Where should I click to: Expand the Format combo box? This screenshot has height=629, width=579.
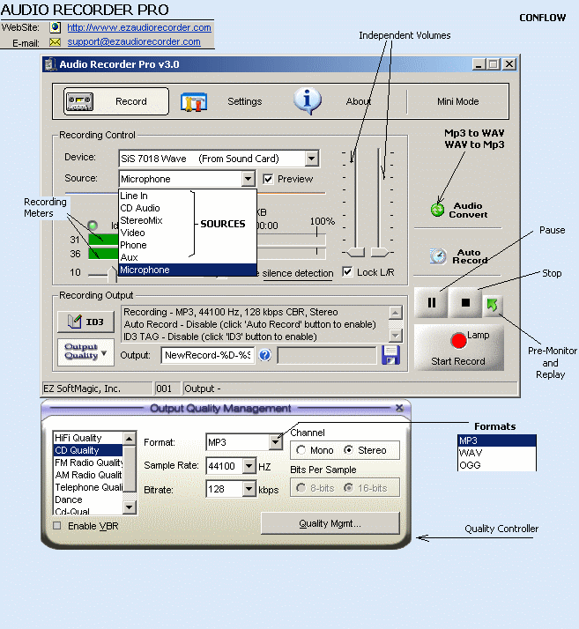click(275, 442)
